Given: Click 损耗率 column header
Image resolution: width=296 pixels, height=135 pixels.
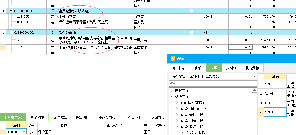Looking at the screenshot, I should click(x=160, y=125).
